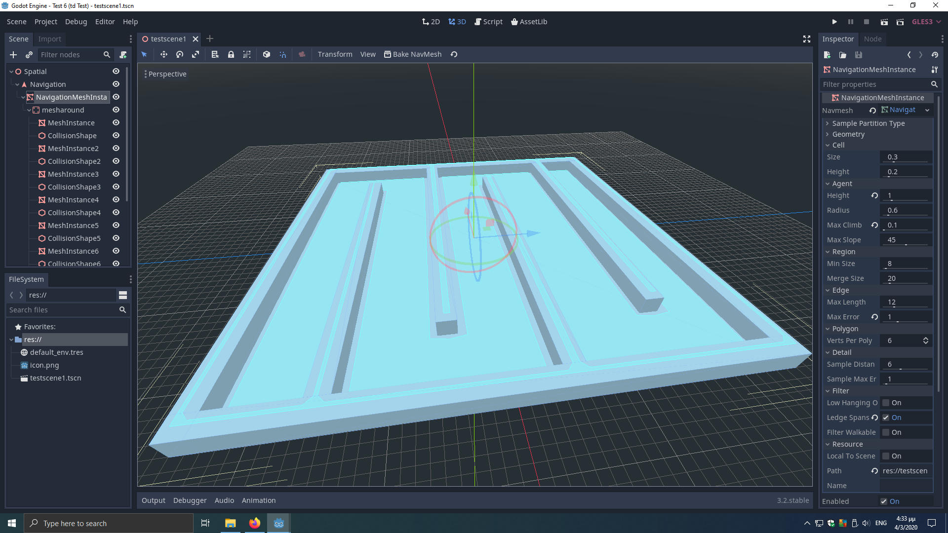Disable the Ledge Spans filter checkbox

tap(886, 418)
